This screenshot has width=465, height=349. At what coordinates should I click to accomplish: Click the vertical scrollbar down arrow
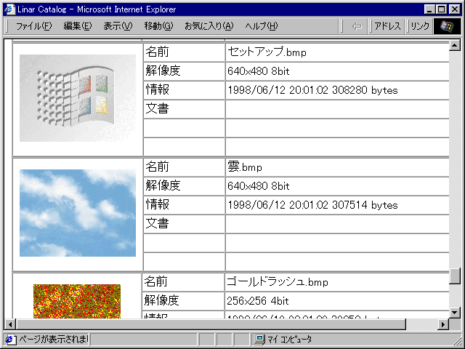coord(454,313)
